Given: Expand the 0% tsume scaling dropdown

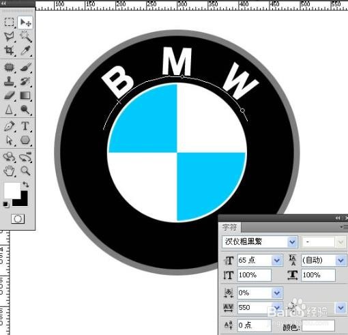Looking at the screenshot, I should [277, 293].
